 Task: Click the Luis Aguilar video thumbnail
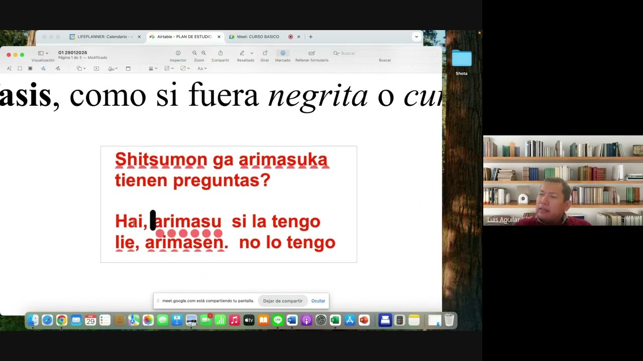pyautogui.click(x=563, y=180)
